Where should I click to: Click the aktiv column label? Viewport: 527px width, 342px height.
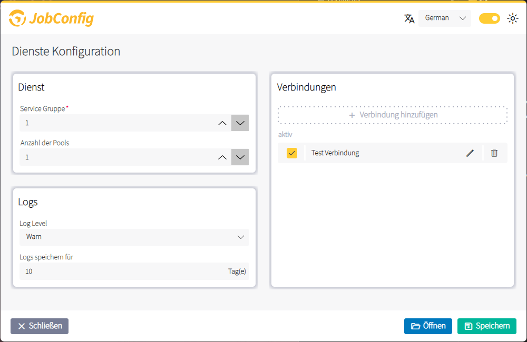click(x=285, y=135)
